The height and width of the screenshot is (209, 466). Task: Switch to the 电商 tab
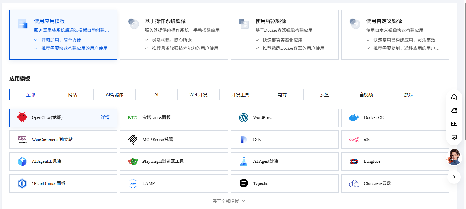click(x=282, y=94)
